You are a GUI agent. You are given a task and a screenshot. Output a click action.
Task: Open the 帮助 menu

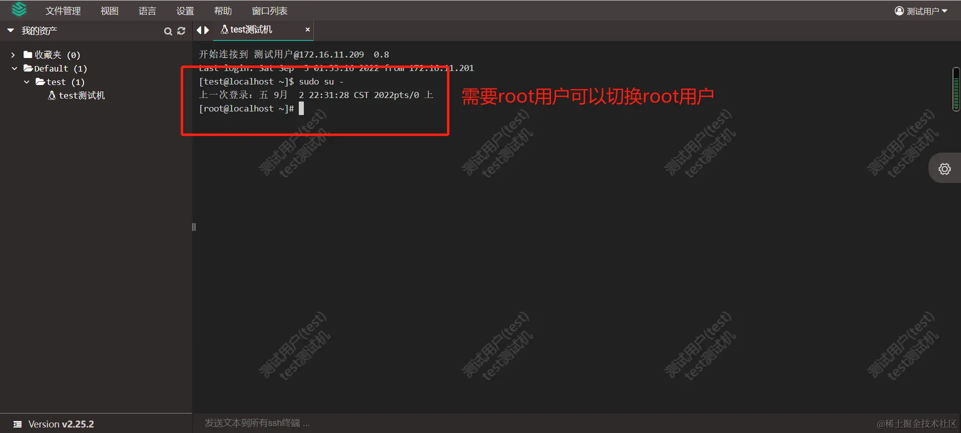tap(223, 11)
